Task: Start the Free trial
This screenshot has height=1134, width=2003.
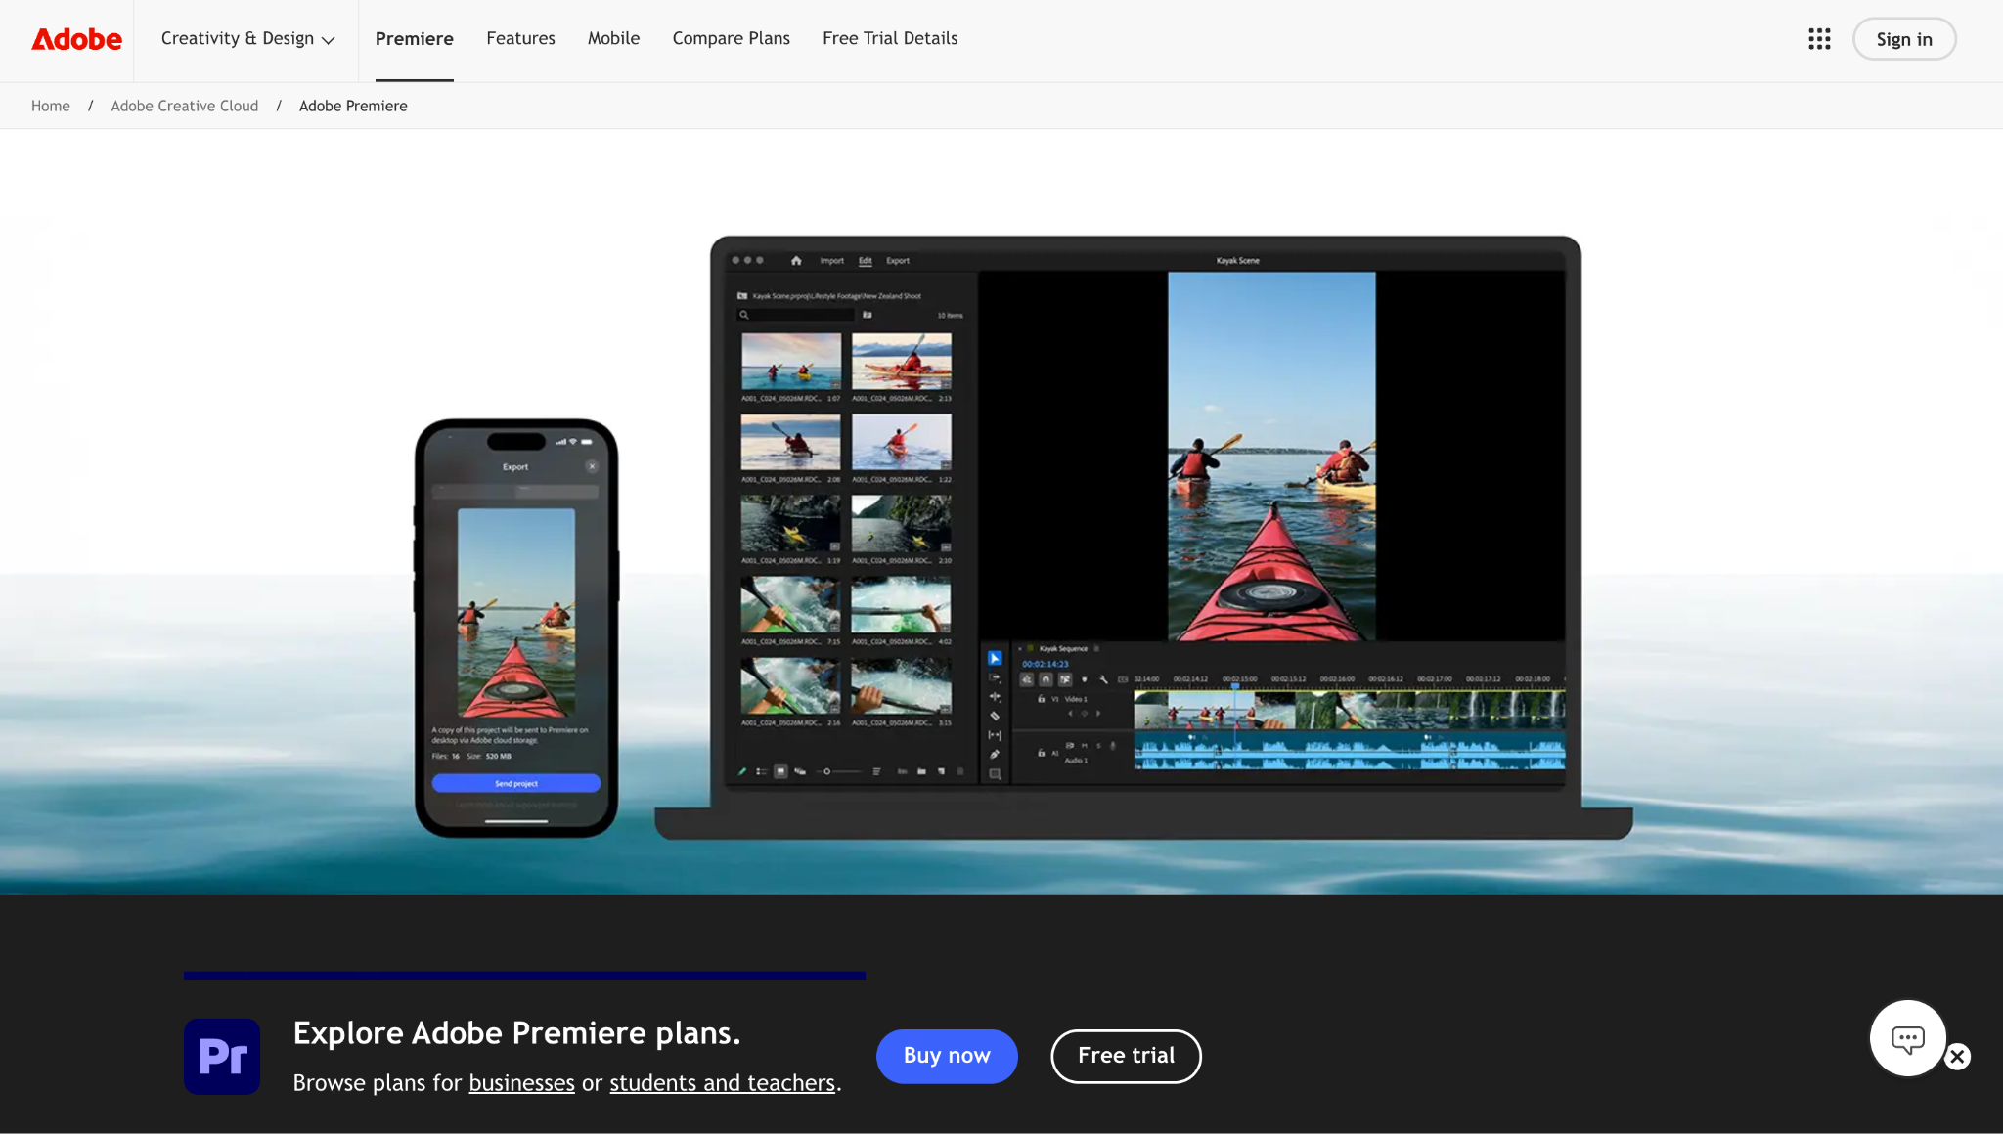Action: [1126, 1056]
